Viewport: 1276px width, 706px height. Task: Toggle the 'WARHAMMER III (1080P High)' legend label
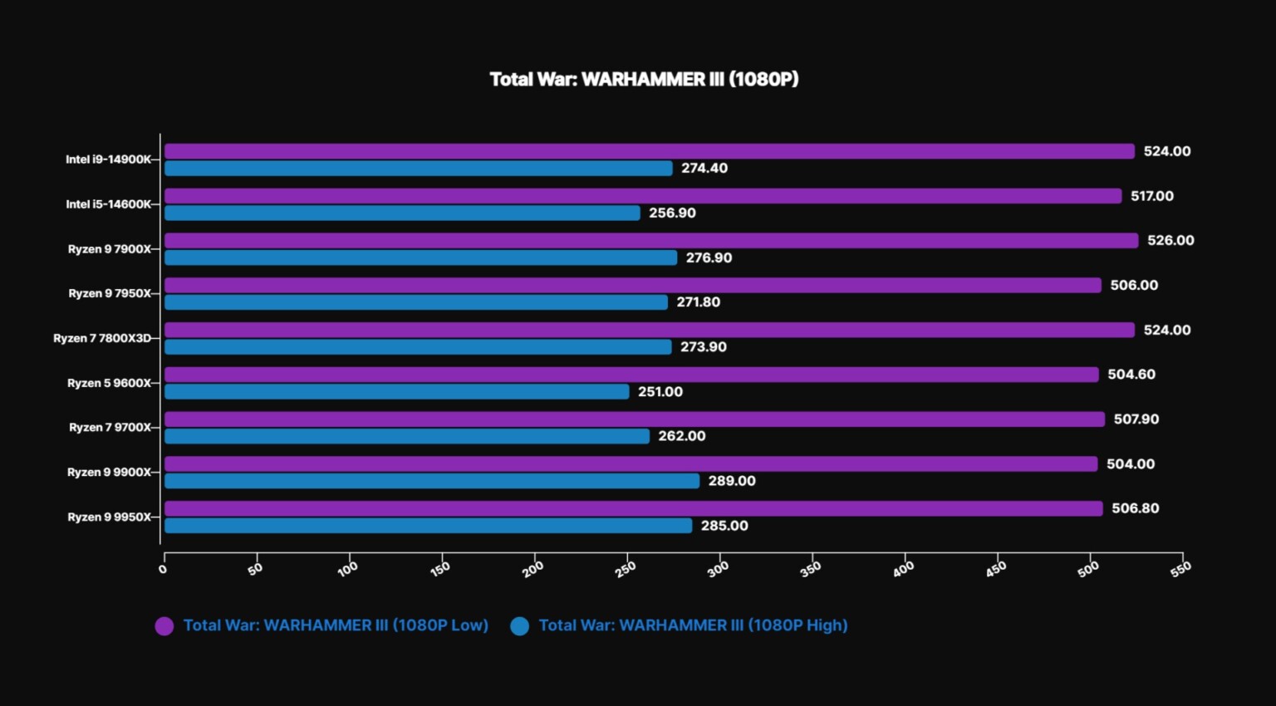click(693, 625)
